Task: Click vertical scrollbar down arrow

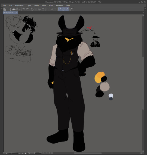Action: tap(143, 151)
